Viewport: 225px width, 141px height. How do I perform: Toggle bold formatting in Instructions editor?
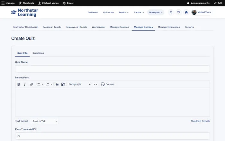[19, 84]
